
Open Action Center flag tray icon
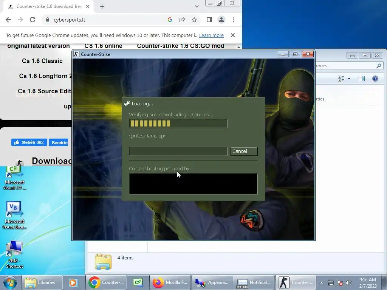(x=340, y=283)
